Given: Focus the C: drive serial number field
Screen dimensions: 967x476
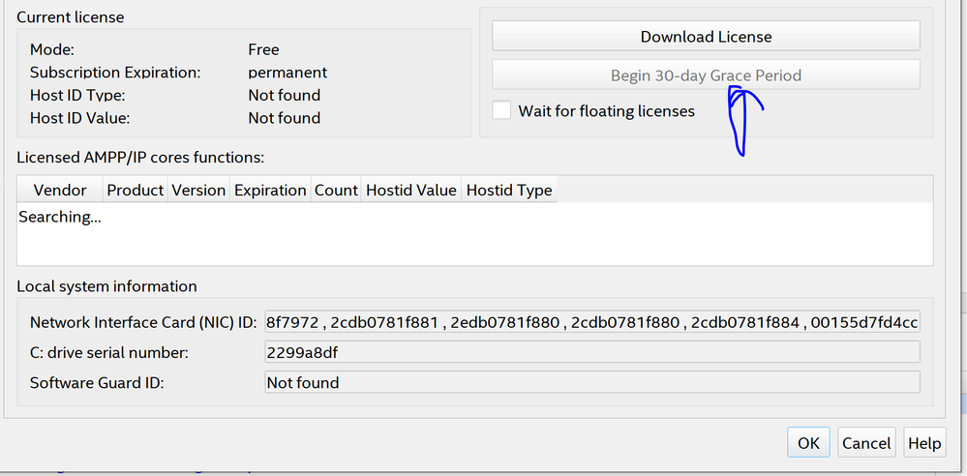Looking at the screenshot, I should click(x=591, y=353).
